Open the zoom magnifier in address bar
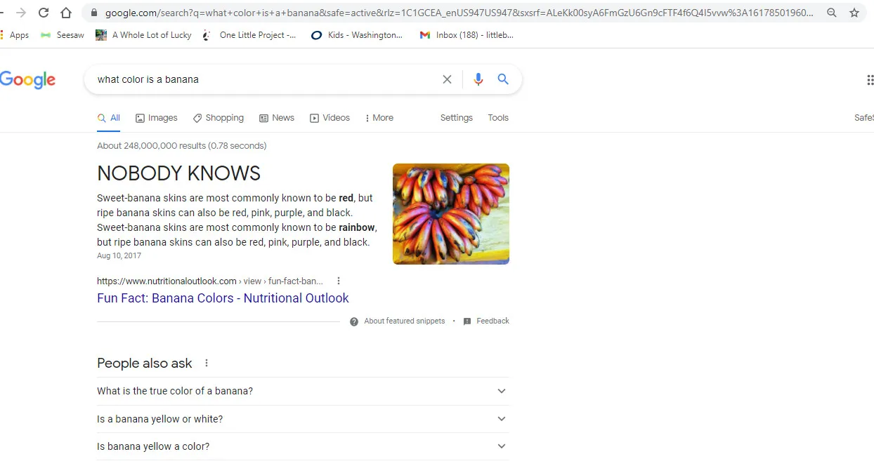 tap(832, 13)
